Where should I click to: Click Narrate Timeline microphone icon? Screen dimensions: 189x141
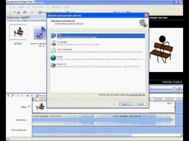(13, 96)
